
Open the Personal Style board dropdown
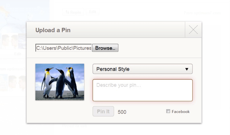click(x=142, y=69)
